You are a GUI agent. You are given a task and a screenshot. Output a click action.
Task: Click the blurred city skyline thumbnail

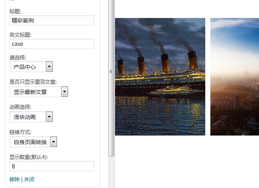pos(235,77)
